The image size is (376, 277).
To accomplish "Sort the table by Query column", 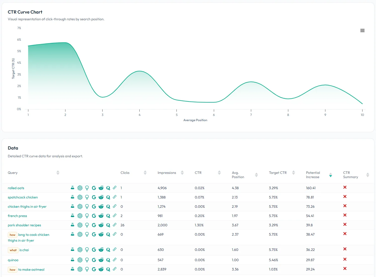I will 58,173.
